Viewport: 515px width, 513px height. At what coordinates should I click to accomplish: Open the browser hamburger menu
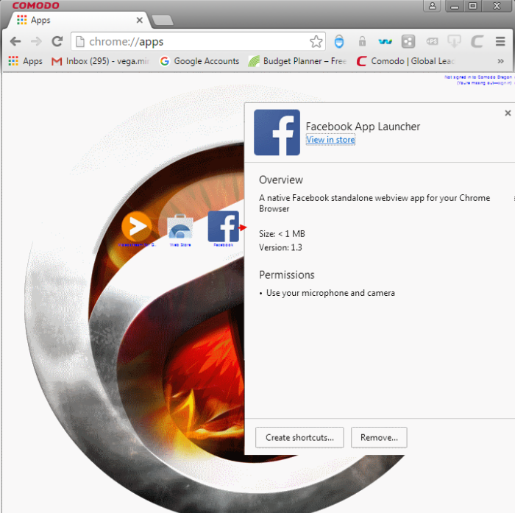click(500, 41)
